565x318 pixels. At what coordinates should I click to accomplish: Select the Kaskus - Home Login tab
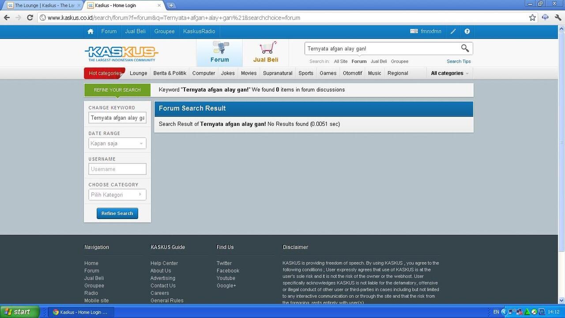tap(123, 5)
